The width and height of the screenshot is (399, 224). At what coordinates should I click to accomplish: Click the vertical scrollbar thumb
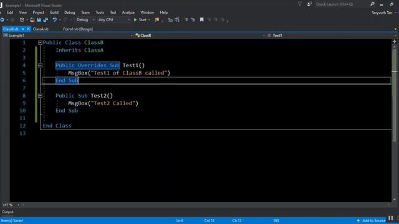(395, 96)
